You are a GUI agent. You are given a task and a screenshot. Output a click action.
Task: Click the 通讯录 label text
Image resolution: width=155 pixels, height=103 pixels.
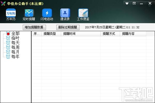tap(65, 19)
